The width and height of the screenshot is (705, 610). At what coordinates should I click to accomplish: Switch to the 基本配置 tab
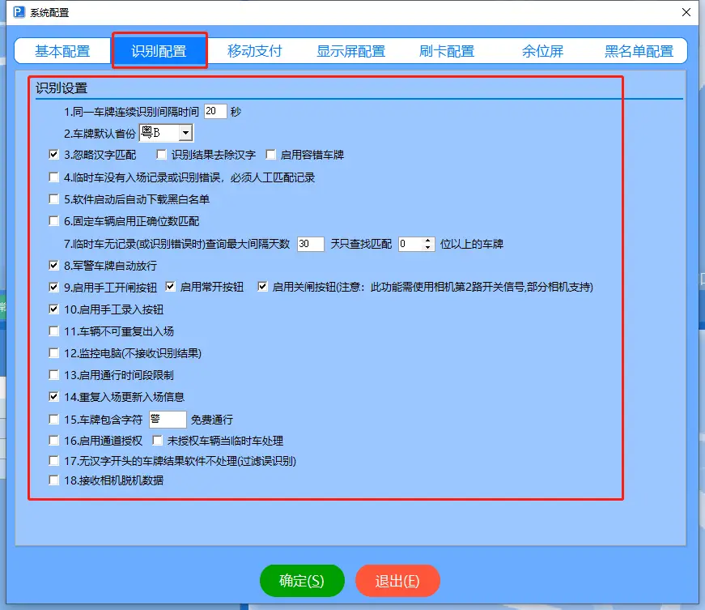(62, 50)
